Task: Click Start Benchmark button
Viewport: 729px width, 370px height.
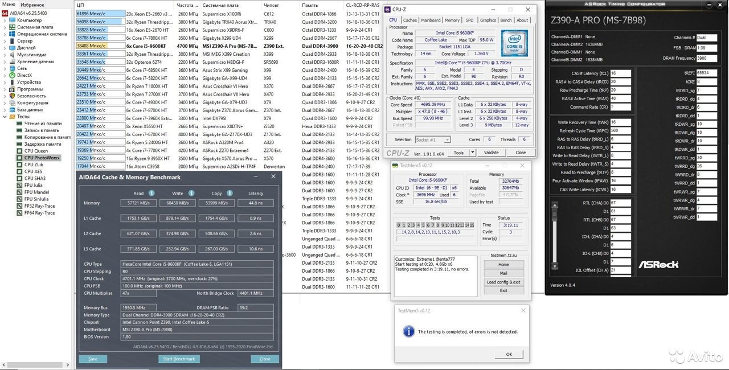Action: [x=179, y=359]
